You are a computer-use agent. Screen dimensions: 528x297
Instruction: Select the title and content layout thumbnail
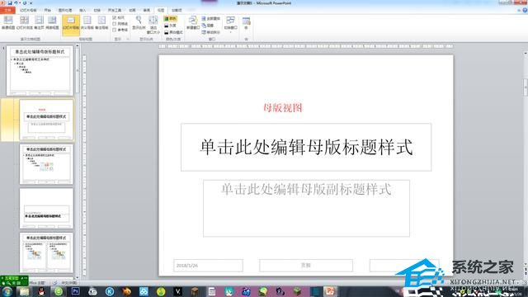pos(46,164)
